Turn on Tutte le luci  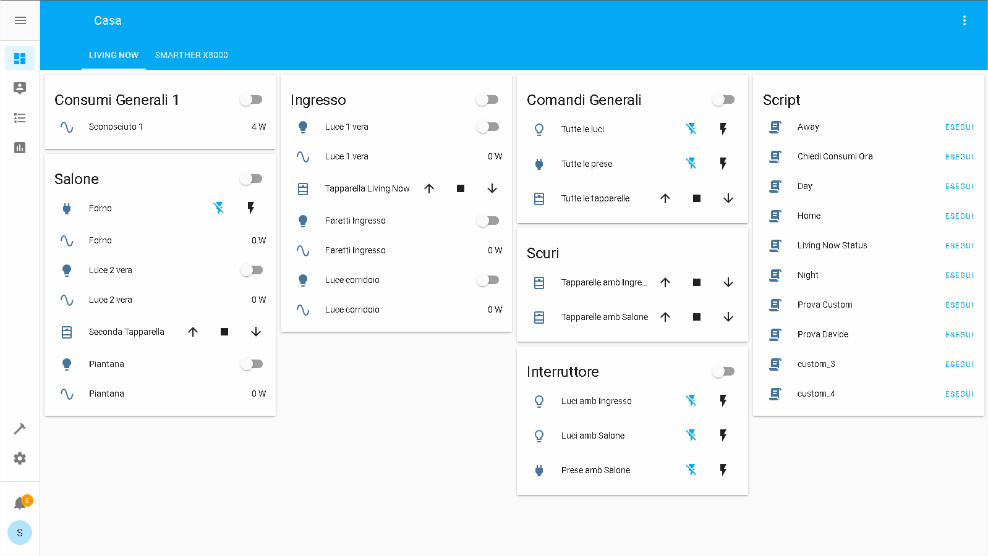point(723,129)
